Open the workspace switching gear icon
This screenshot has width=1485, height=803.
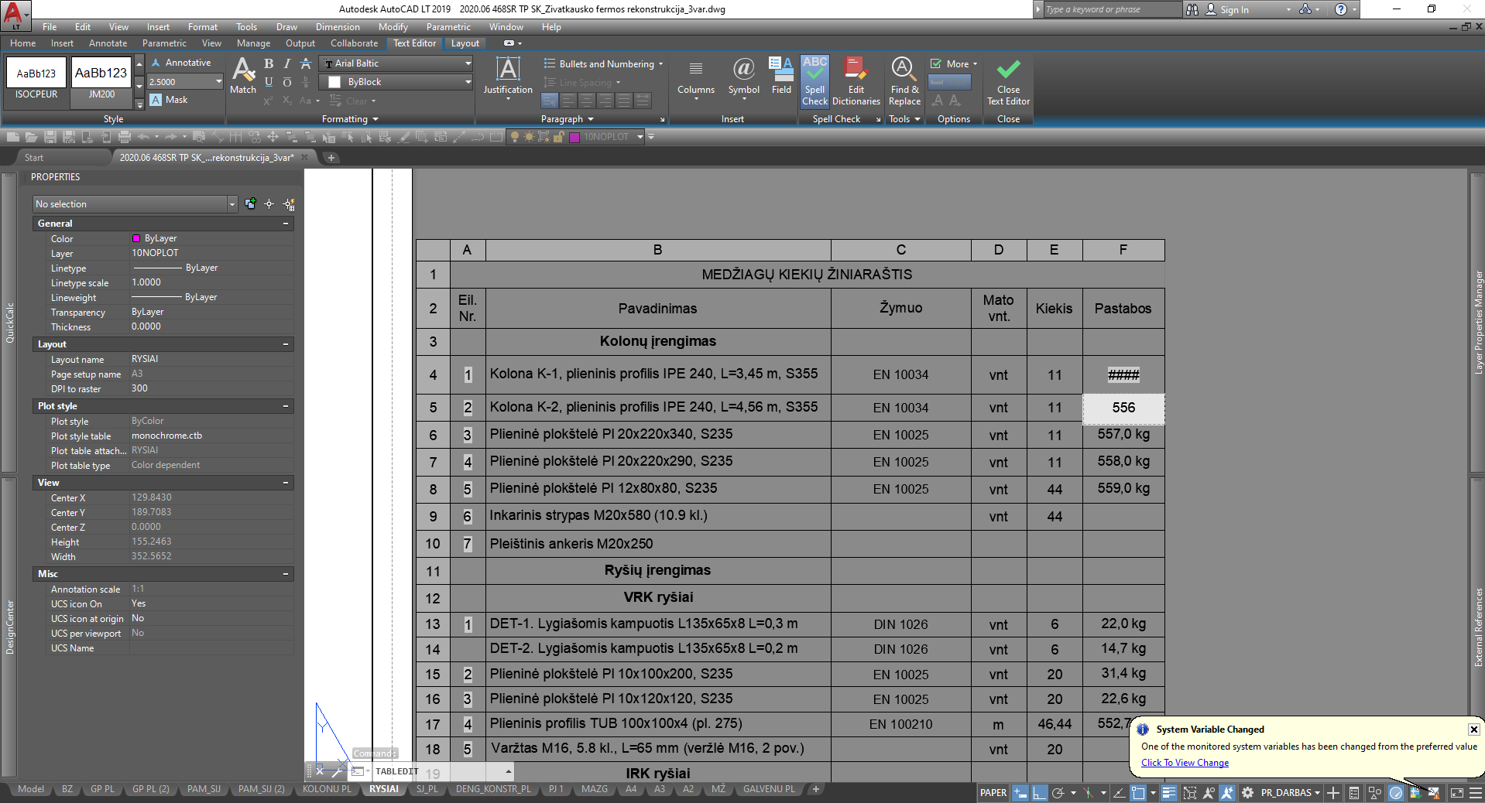point(1247,792)
